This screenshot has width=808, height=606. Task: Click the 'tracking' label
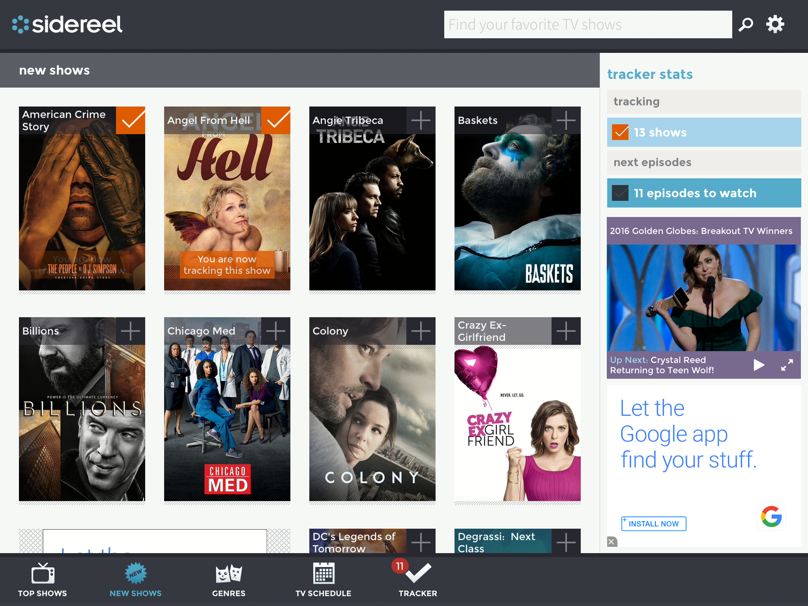pyautogui.click(x=636, y=101)
